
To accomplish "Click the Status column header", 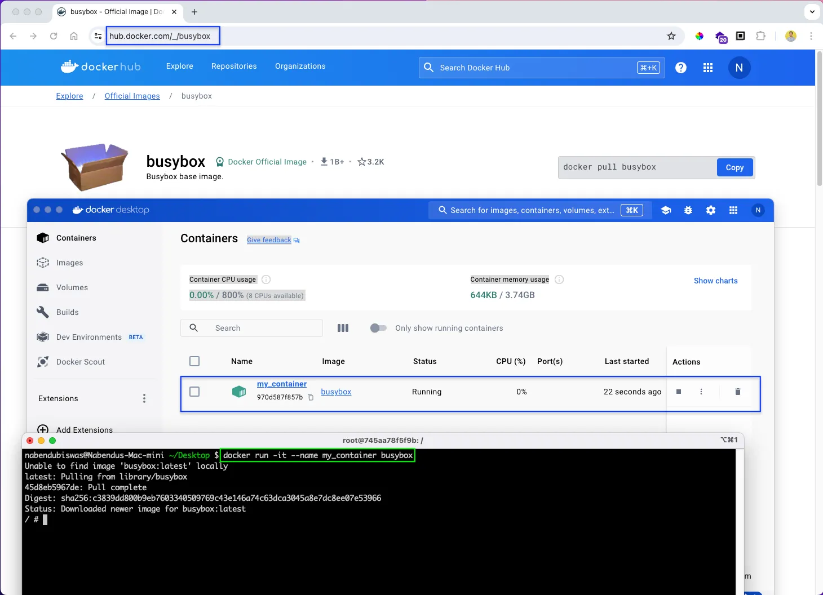I will (425, 361).
